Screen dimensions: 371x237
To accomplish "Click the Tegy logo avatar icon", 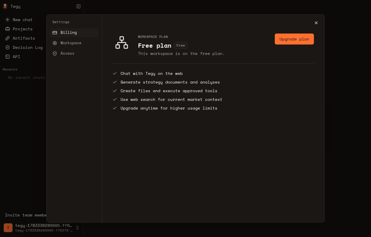I will pos(5,6).
